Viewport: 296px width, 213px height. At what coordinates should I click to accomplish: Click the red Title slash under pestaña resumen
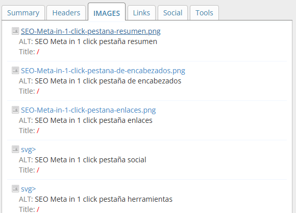(38, 52)
